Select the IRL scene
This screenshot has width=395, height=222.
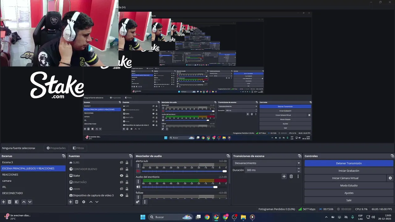coord(33,187)
